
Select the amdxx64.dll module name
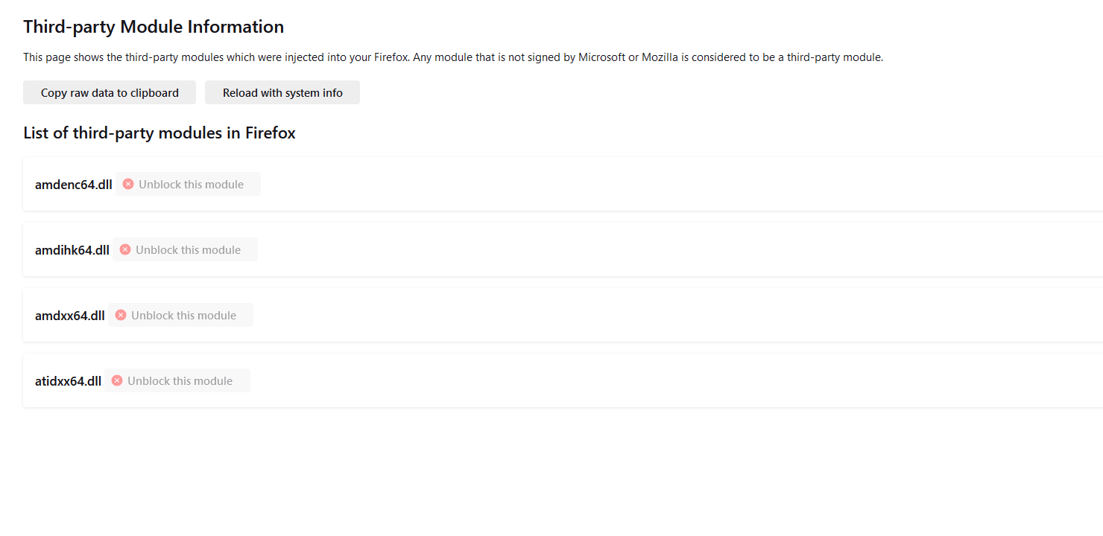69,316
